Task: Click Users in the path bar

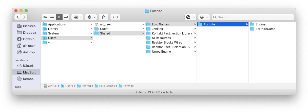Action: pyautogui.click(x=67, y=86)
